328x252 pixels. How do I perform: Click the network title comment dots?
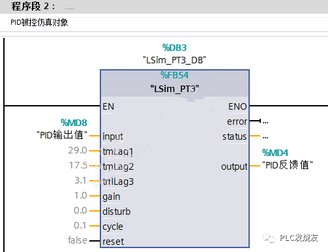pyautogui.click(x=70, y=8)
